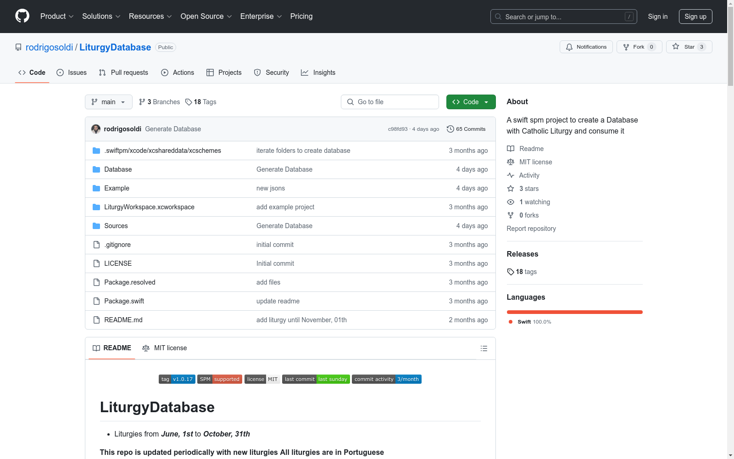This screenshot has height=459, width=734.
Task: Click the Swift 100.0% language link
Action: click(530, 322)
